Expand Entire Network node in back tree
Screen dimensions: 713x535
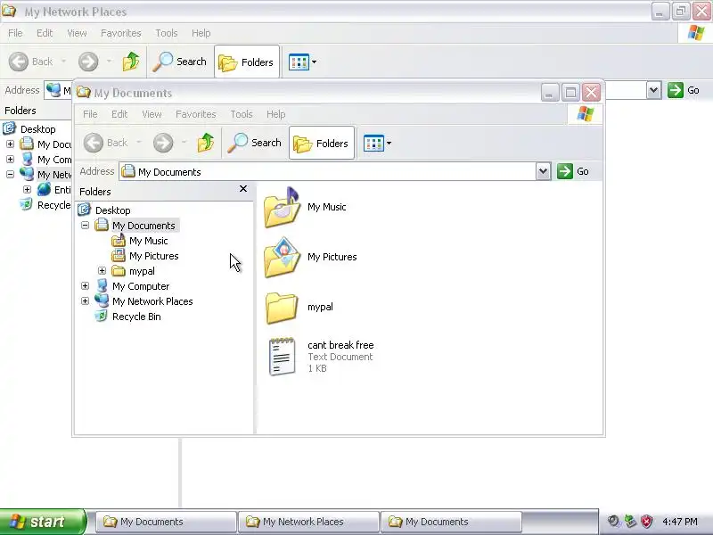click(x=27, y=189)
